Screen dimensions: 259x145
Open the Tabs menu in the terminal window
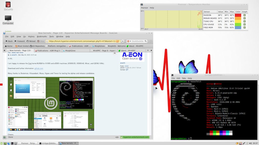point(184,78)
